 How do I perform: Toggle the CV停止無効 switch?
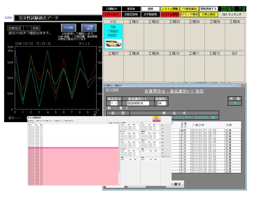coord(209,14)
